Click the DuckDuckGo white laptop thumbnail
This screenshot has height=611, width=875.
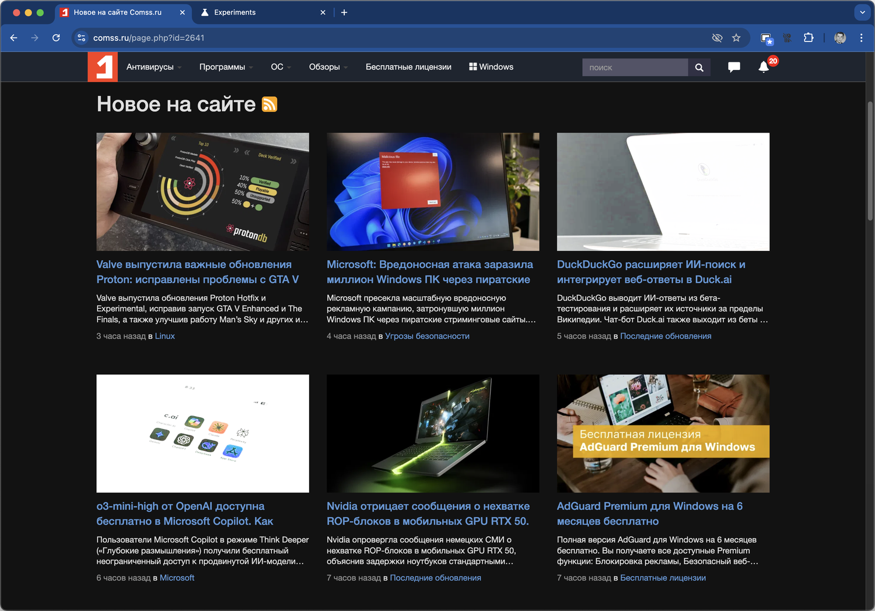point(663,192)
